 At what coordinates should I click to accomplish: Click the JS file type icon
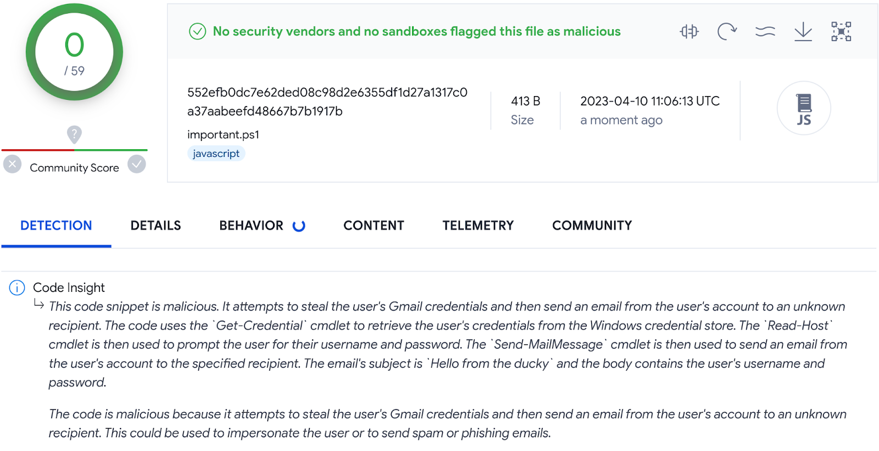[x=804, y=108]
